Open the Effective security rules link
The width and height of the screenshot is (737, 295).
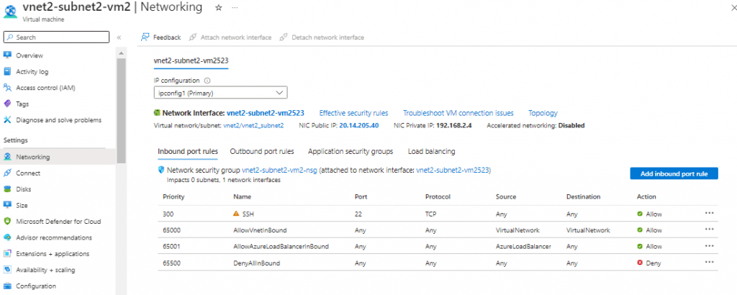click(353, 113)
